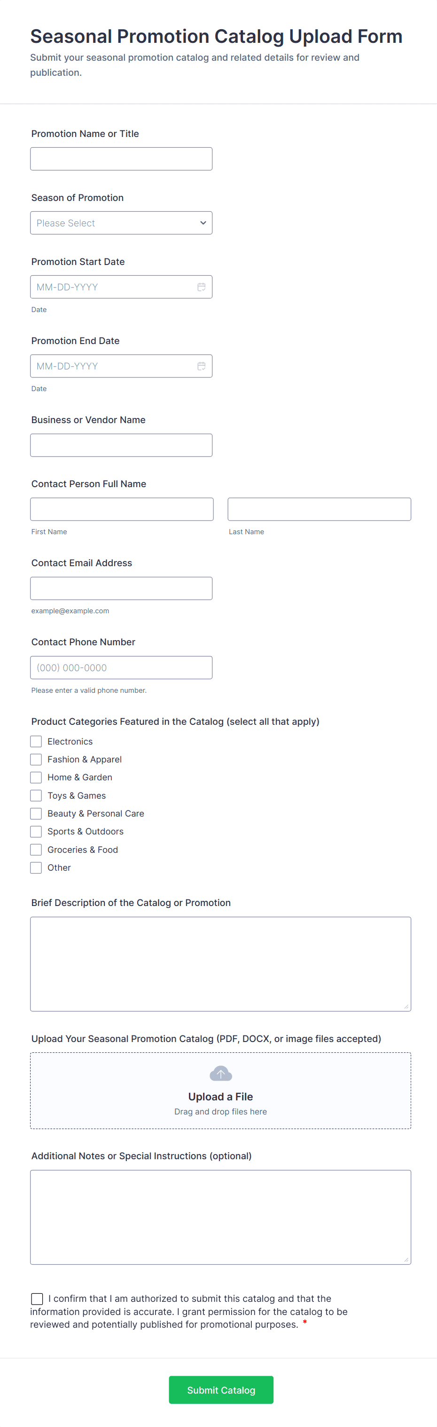Tick the Other category checkbox
Image resolution: width=437 pixels, height=1427 pixels.
pyautogui.click(x=36, y=867)
